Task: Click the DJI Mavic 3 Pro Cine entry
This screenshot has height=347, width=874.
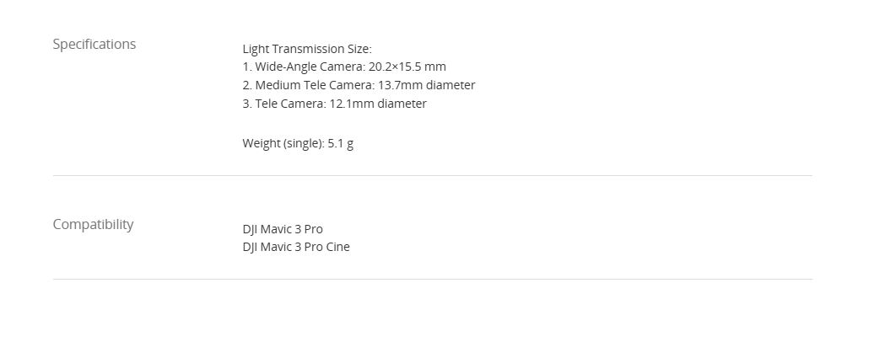Action: click(296, 247)
